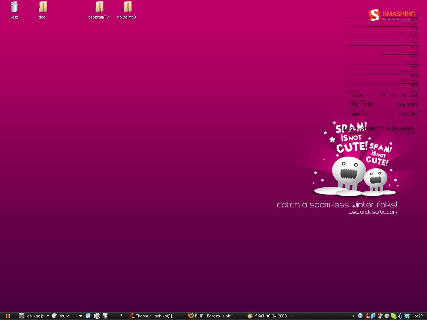The width and height of the screenshot is (427, 320).
Task: Click the RAM Usage 72 % bar
Action: [382, 74]
